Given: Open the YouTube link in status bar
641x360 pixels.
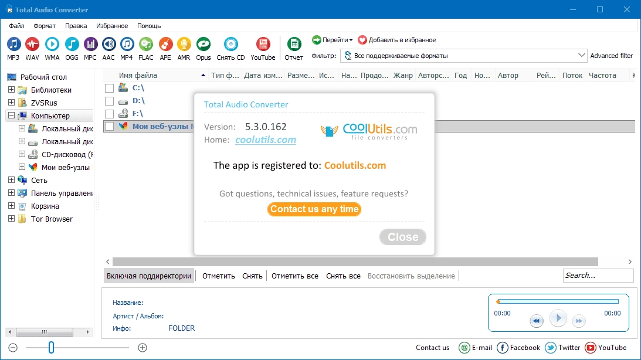Looking at the screenshot, I should coord(591,348).
